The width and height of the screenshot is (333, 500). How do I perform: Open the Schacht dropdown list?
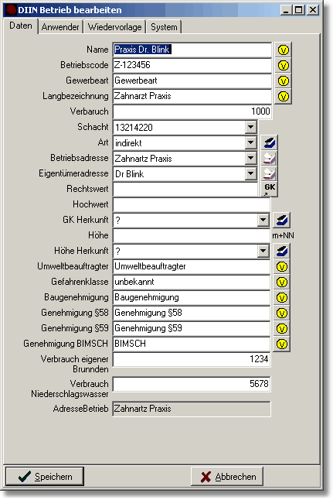(x=251, y=127)
